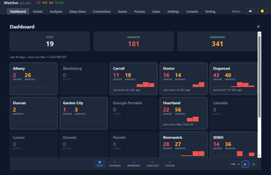Open the 15s interval dropdown

[235, 164]
